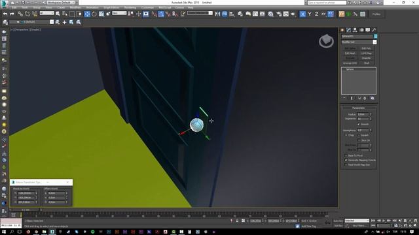This screenshot has height=235, width=419.
Task: Activate the Select and Link tool
Action: [x=20, y=14]
